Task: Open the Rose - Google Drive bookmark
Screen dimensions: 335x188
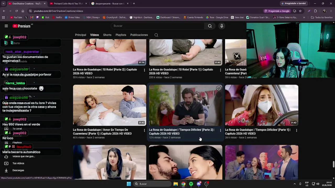Action: click(217, 17)
